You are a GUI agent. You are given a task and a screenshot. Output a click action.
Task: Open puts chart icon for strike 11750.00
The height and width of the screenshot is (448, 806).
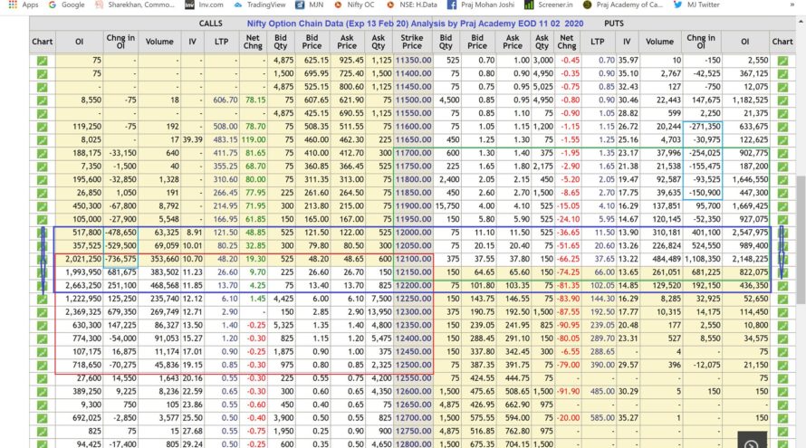[782, 167]
